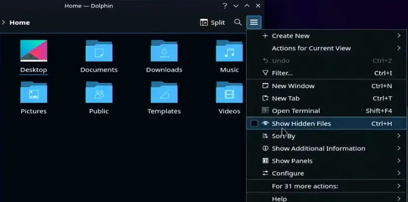Expand the breadcrumb chevron before Home
Screen dimensions: 408x202
click(4, 22)
